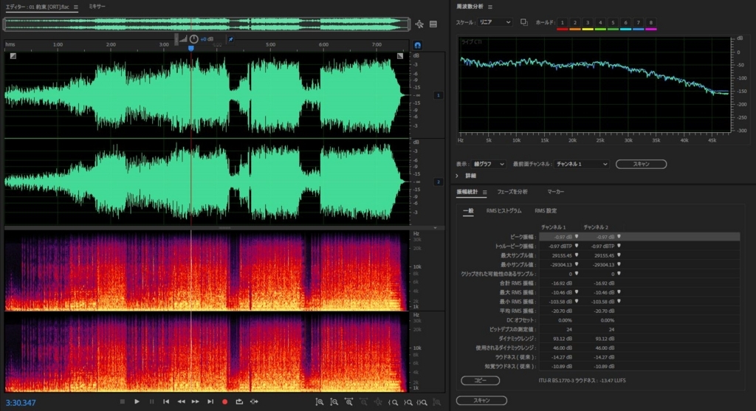Viewport: 756px width, 411px height.
Task: Click the コピー button
Action: (480, 381)
